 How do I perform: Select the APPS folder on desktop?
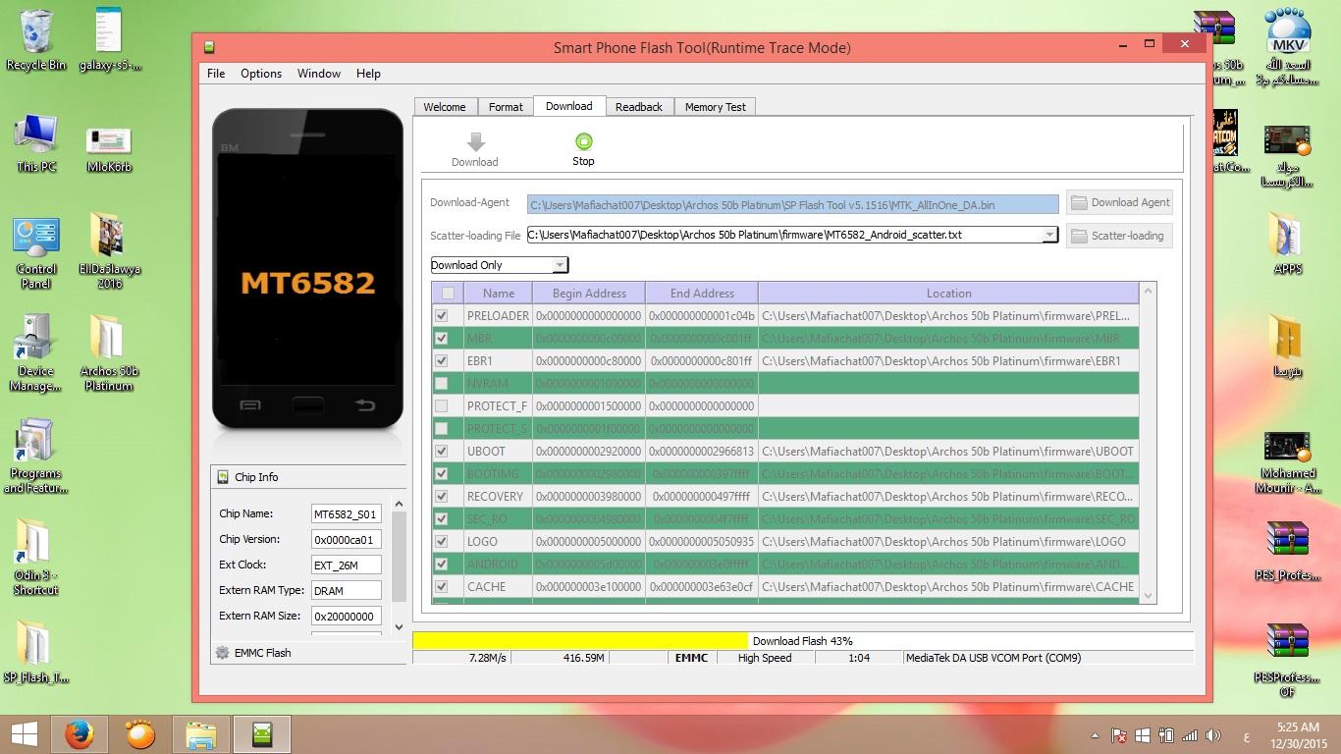click(1286, 236)
